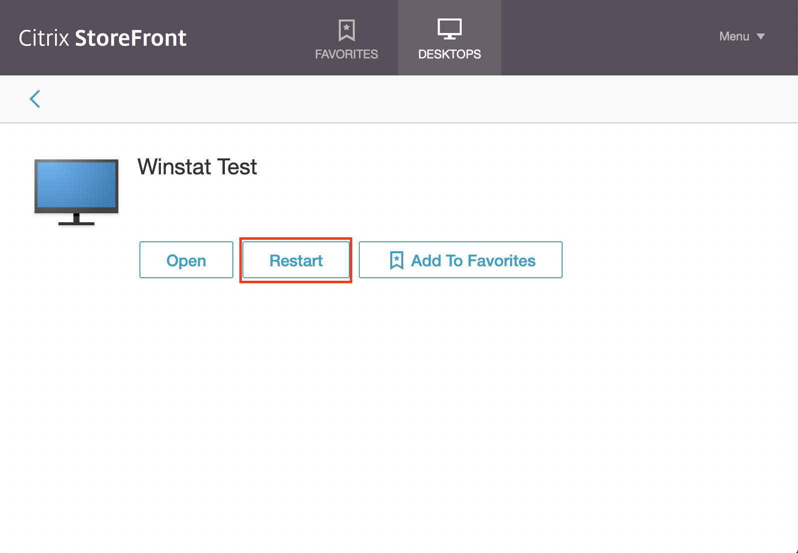The image size is (798, 553).
Task: Click the Winstat Test desktop title
Action: point(197,167)
